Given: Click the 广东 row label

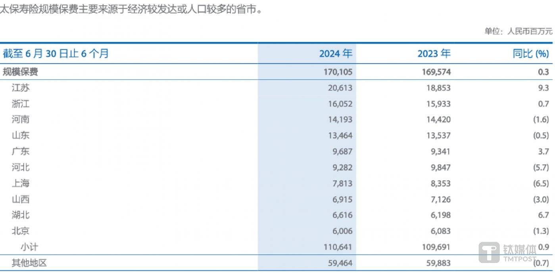Looking at the screenshot, I should coord(20,151).
